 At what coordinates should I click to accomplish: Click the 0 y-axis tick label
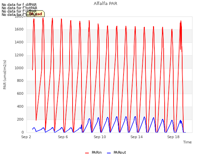tap(23, 132)
